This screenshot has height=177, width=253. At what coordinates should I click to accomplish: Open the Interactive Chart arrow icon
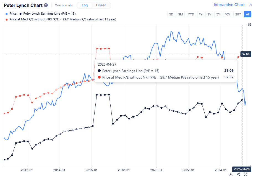[250, 5]
